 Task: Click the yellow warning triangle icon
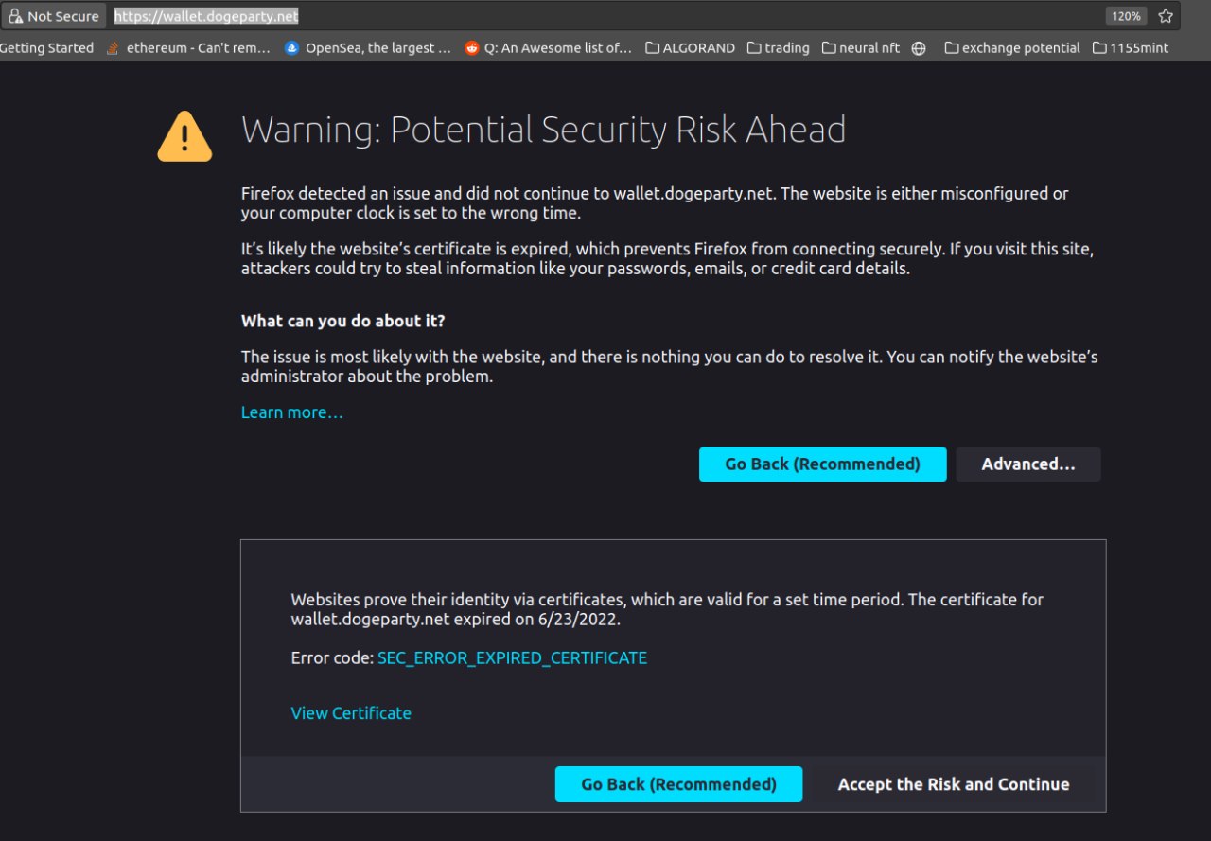[184, 136]
